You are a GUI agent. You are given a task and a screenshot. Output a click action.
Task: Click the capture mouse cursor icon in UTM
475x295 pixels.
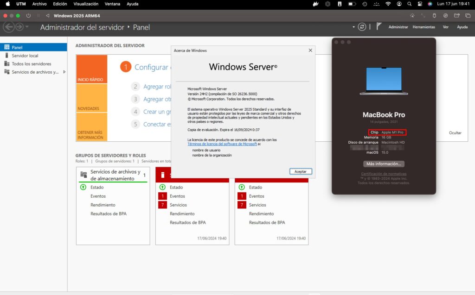click(412, 15)
